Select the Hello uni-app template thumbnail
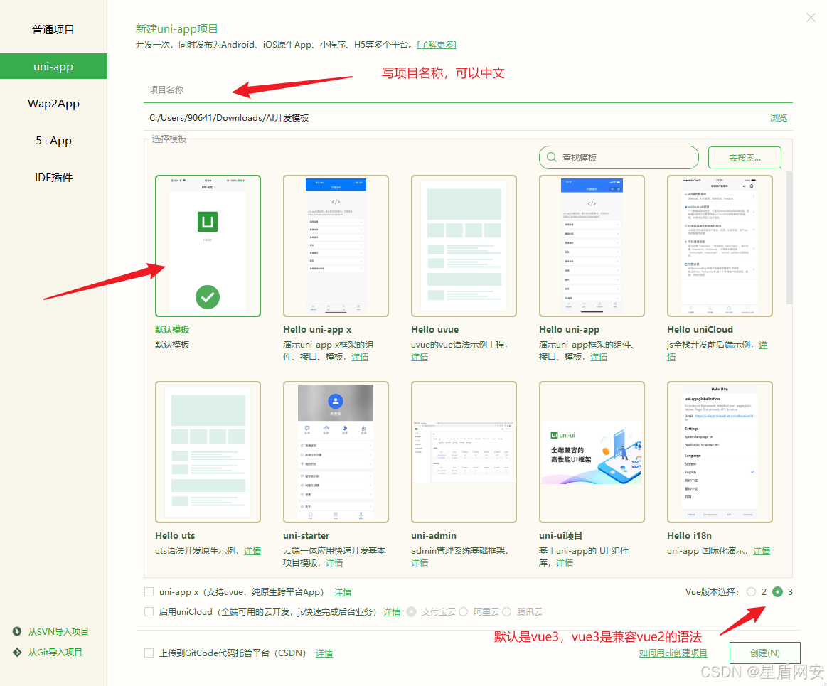 point(592,246)
